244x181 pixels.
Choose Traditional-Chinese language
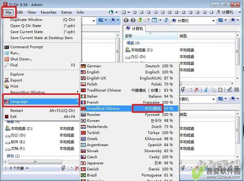coord(129,90)
